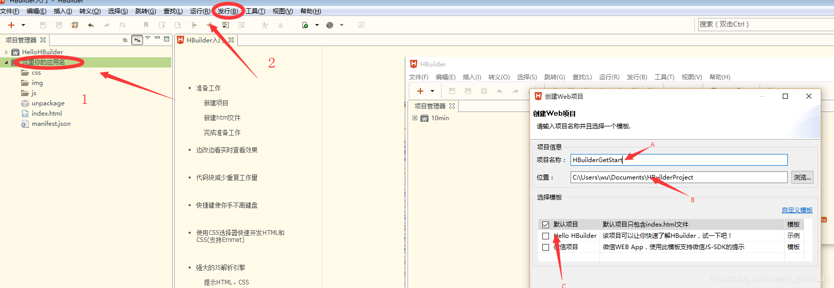Image resolution: width=834 pixels, height=288 pixels.
Task: Open the dropdown next to the gray browser icon
Action: coord(341,25)
